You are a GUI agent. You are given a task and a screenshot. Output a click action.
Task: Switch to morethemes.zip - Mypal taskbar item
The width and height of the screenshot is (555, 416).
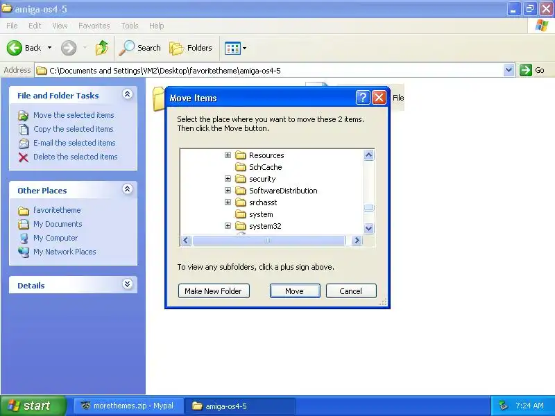click(x=128, y=406)
